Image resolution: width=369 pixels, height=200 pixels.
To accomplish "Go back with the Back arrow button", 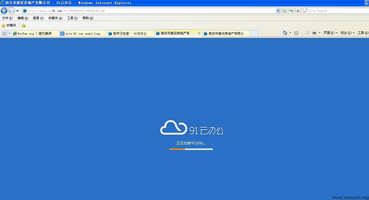I will coord(4,11).
